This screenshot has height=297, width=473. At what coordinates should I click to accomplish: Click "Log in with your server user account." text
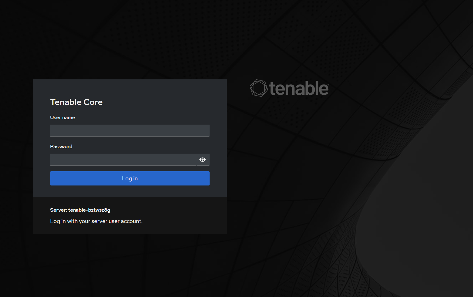tap(96, 221)
